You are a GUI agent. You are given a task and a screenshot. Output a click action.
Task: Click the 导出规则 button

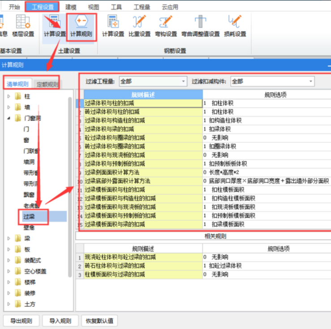click(x=21, y=320)
